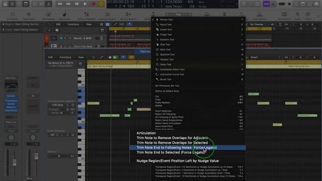Toggle the Editors scissors button in control bar
Image resolution: width=322 pixels, height=181 pixels.
[49, 4]
